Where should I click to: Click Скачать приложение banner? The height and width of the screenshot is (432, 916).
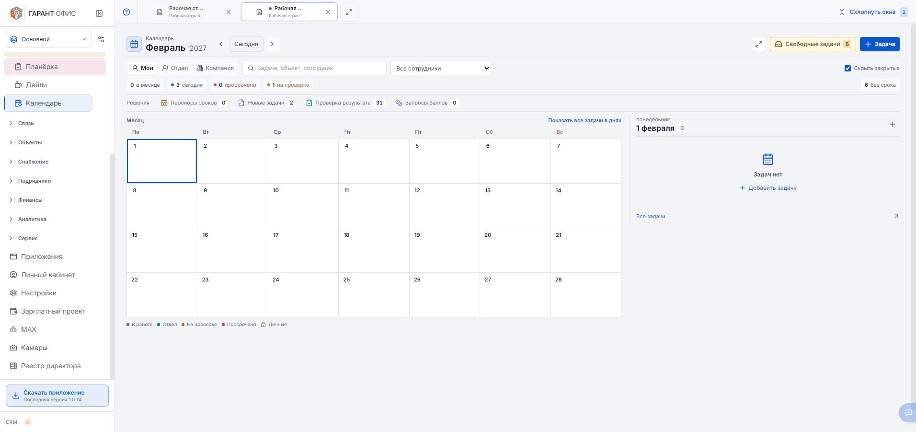coord(57,396)
